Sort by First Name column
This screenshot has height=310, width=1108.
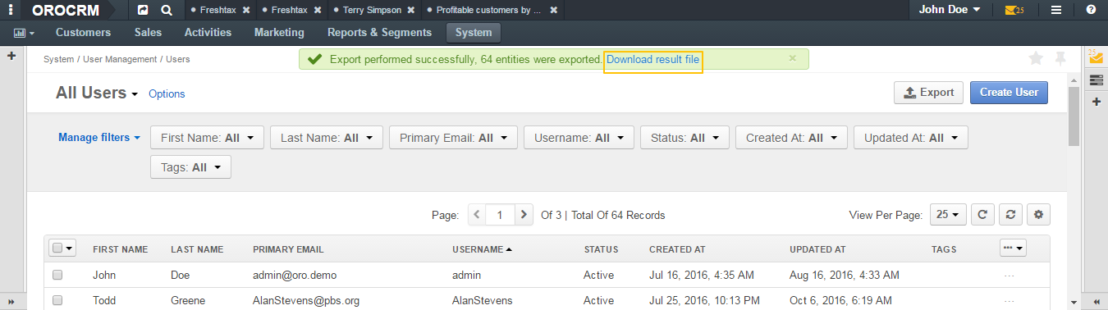[120, 249]
